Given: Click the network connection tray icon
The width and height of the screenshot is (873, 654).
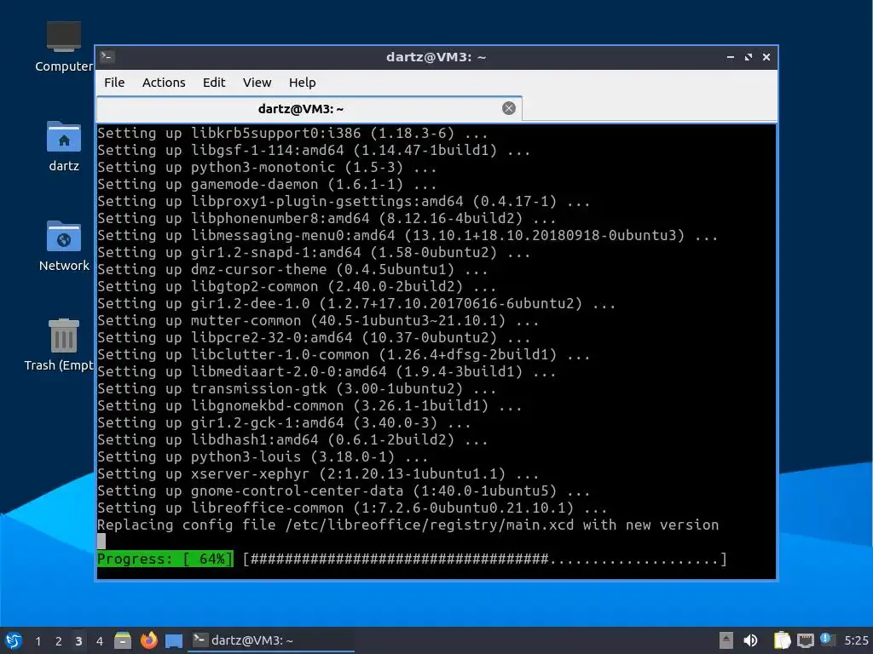Looking at the screenshot, I should [805, 640].
